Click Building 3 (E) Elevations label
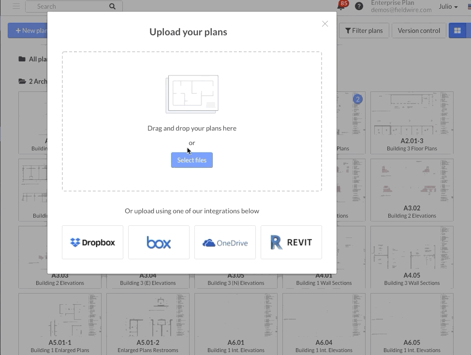The height and width of the screenshot is (355, 471). (x=148, y=283)
